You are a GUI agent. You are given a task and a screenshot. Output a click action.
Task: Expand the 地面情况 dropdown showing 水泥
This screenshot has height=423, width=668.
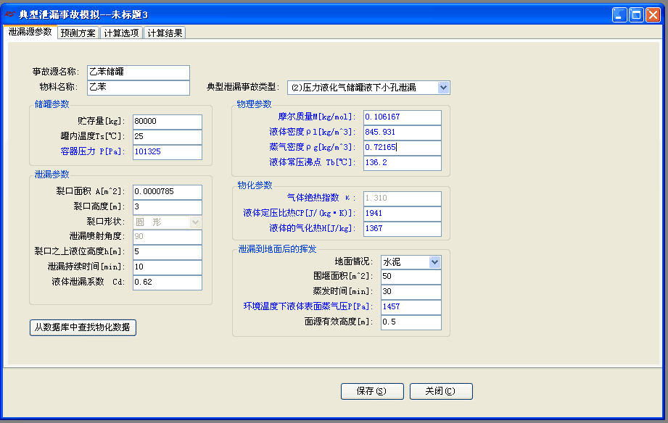click(434, 262)
